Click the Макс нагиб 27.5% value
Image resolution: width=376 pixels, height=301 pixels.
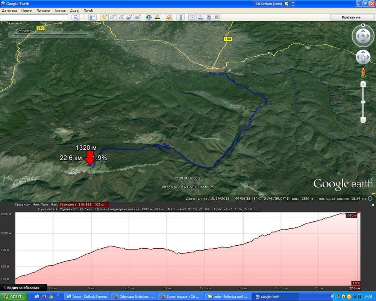coord(188,209)
